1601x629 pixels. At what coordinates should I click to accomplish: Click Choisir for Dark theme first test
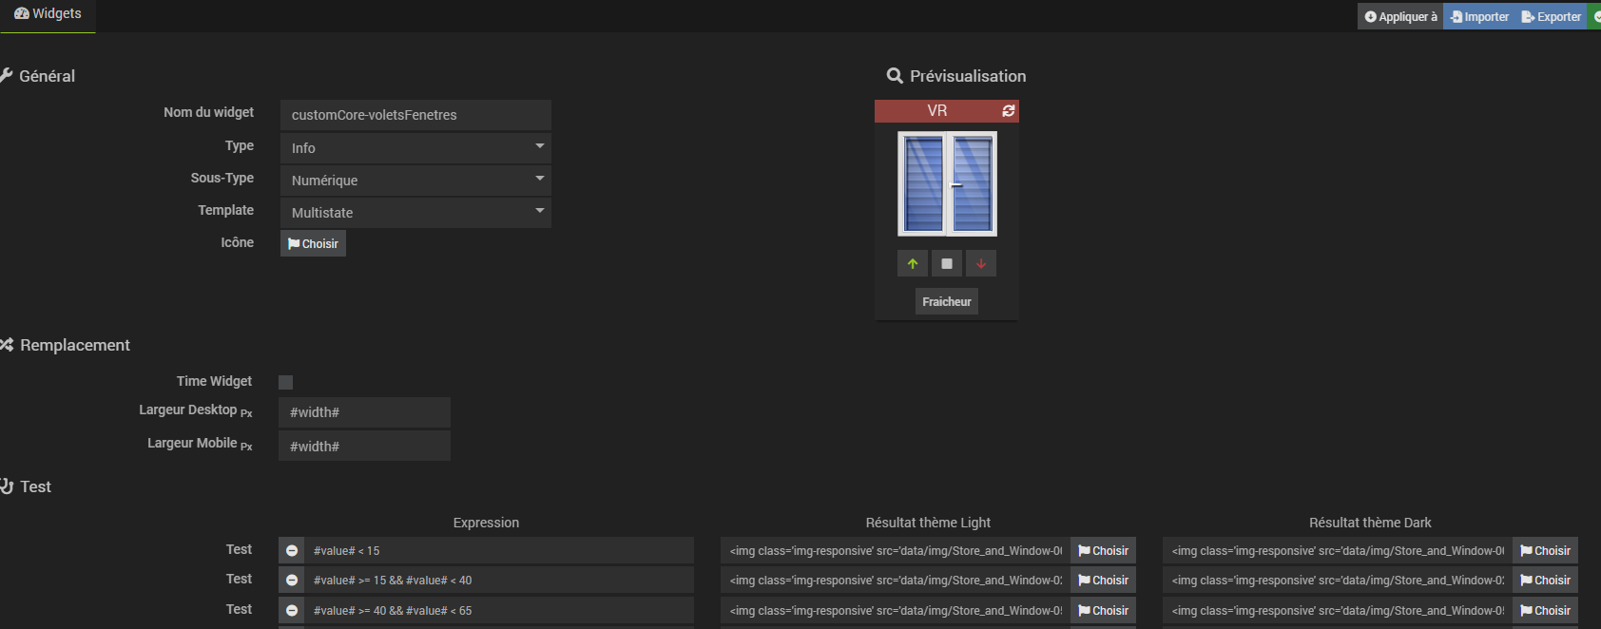[1545, 550]
